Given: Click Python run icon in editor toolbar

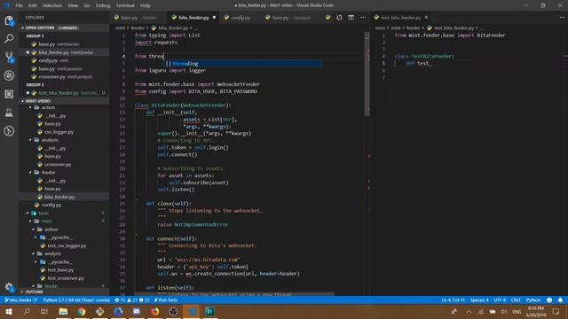Looking at the screenshot, I should click(x=327, y=18).
